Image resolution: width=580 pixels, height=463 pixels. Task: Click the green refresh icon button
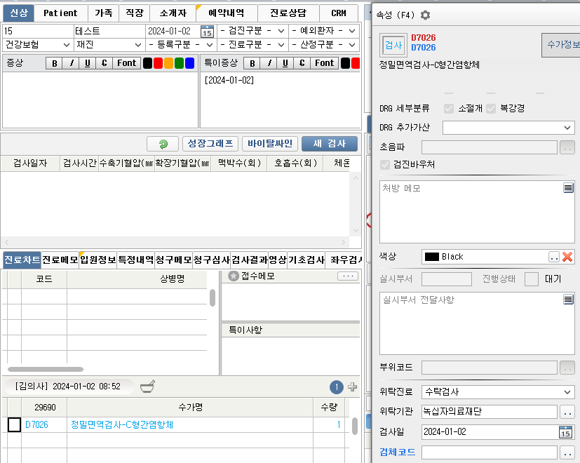coord(163,144)
